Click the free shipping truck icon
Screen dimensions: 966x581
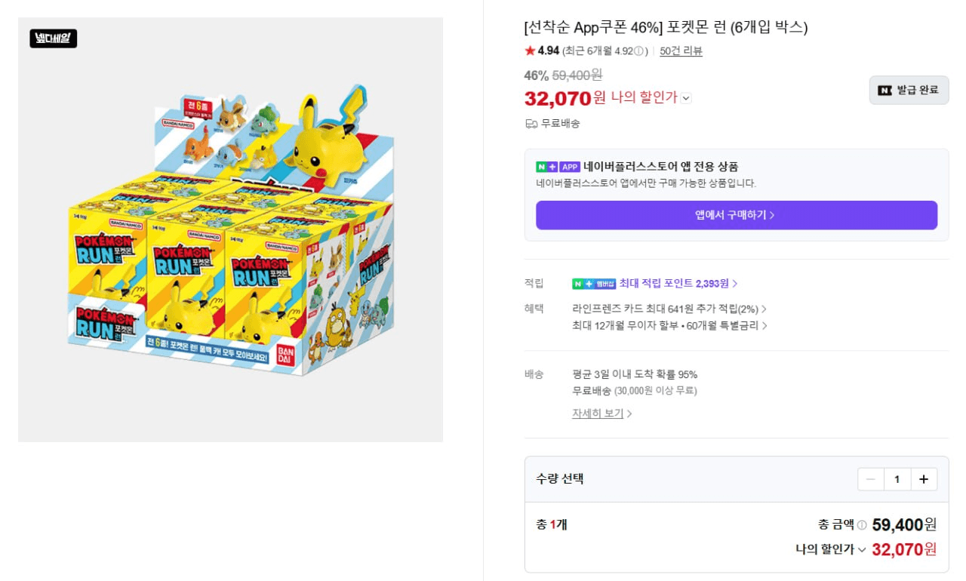[531, 124]
